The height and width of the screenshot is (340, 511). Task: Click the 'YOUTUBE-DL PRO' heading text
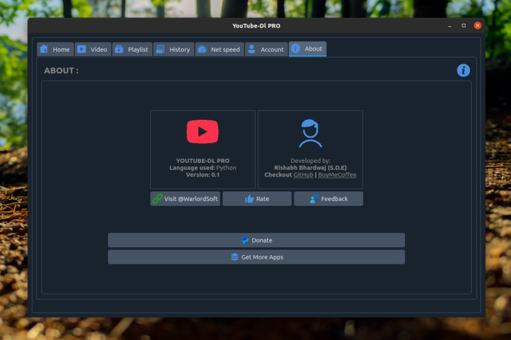202,161
